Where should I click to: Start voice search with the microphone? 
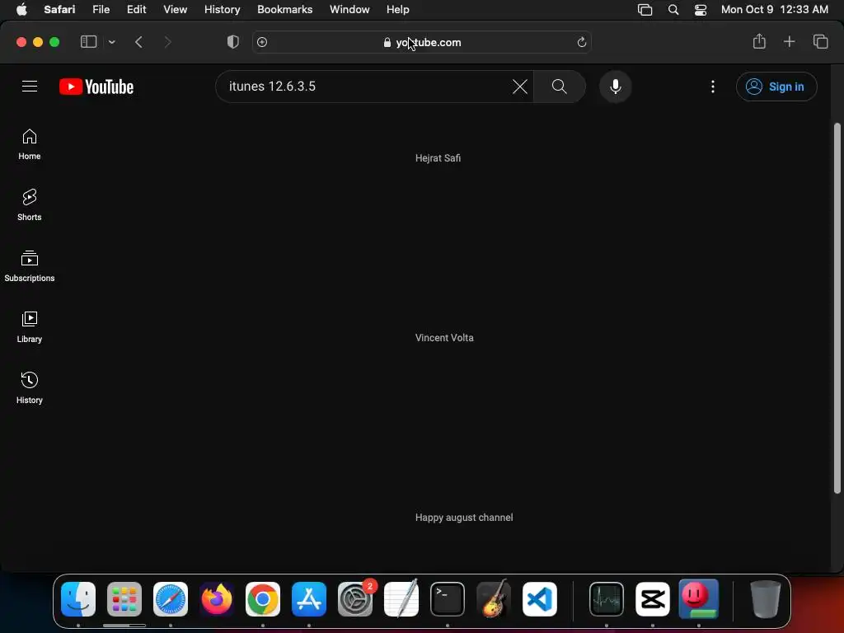point(615,86)
